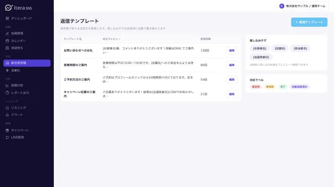Edit the キャンペーン応募のご案内 template
The height and width of the screenshot is (187, 334).
[x=232, y=94]
